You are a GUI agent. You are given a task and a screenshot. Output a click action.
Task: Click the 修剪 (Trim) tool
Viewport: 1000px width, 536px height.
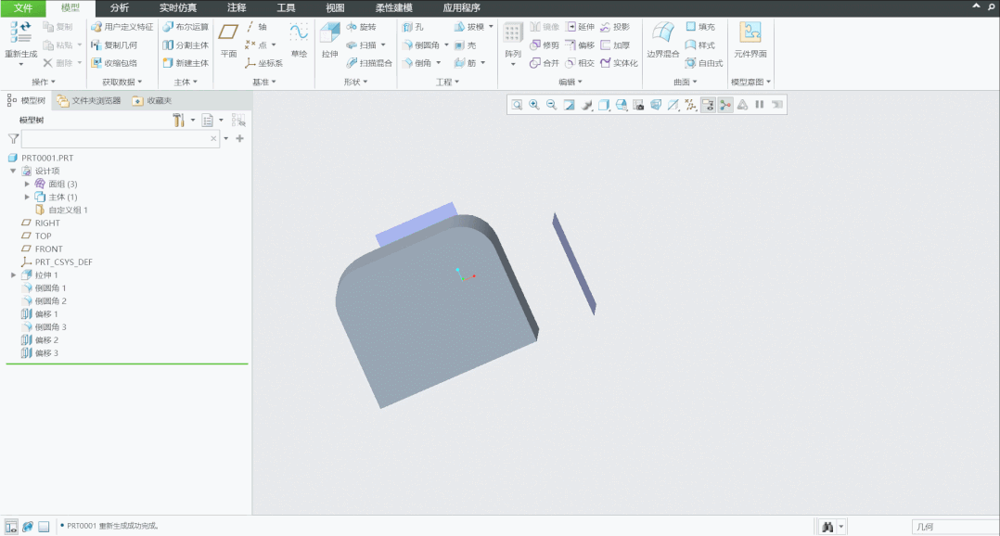544,45
